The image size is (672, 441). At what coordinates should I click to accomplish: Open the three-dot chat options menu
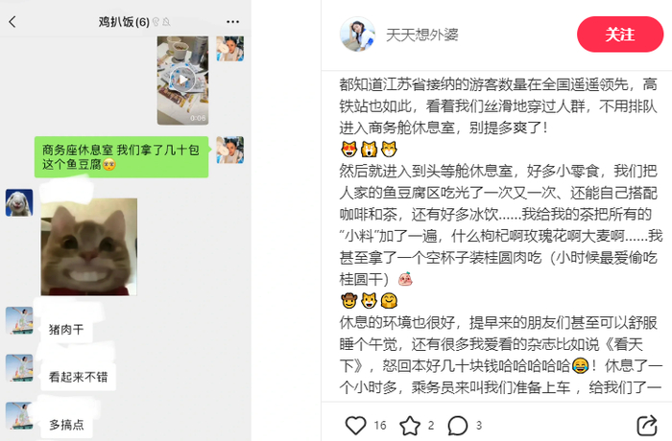tap(232, 22)
